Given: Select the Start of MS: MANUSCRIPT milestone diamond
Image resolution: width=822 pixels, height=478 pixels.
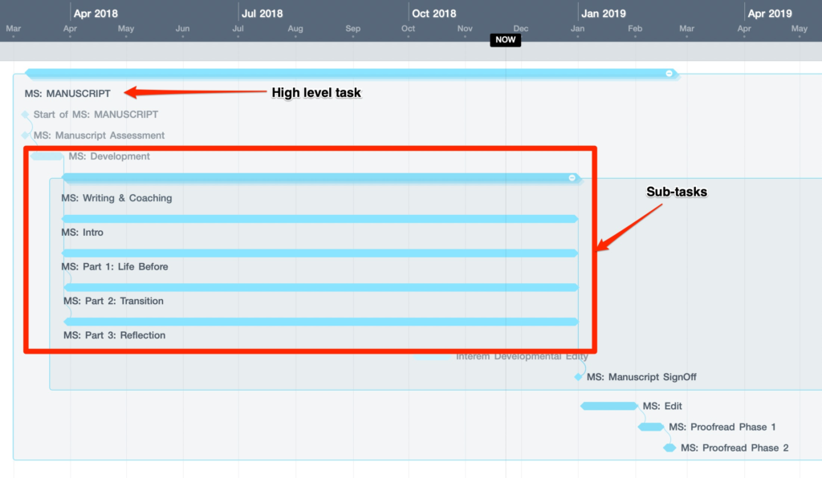Looking at the screenshot, I should [26, 115].
